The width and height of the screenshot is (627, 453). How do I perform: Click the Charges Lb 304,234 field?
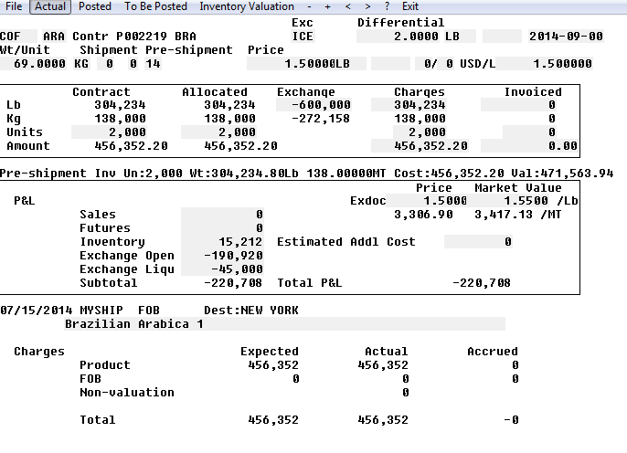click(x=409, y=105)
